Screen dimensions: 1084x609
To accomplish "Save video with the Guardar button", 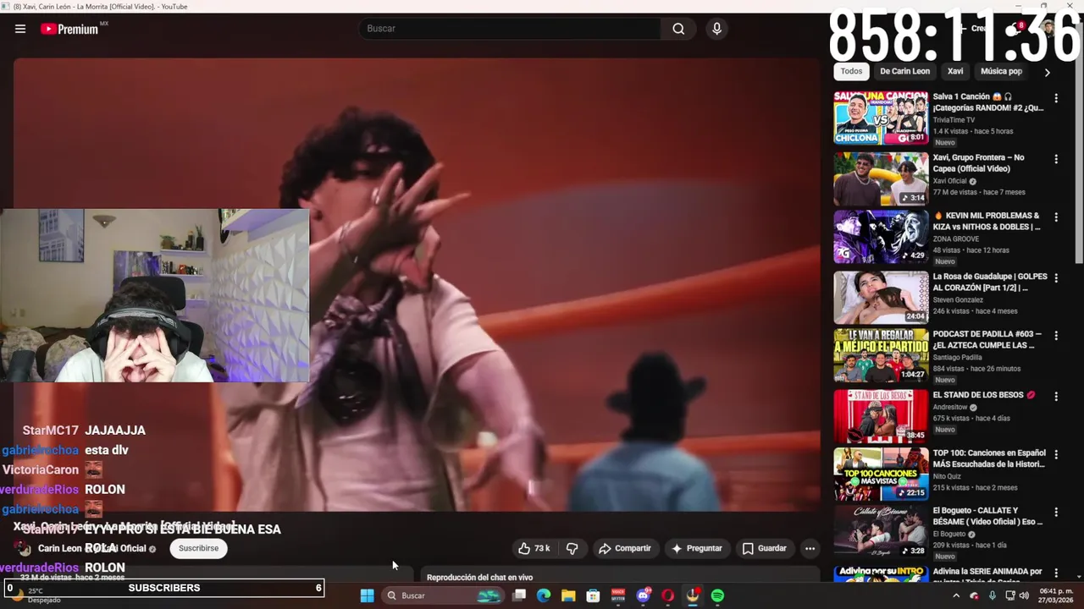I will coord(765,548).
